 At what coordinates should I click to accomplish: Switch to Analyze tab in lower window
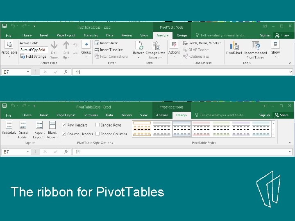[x=162, y=115]
